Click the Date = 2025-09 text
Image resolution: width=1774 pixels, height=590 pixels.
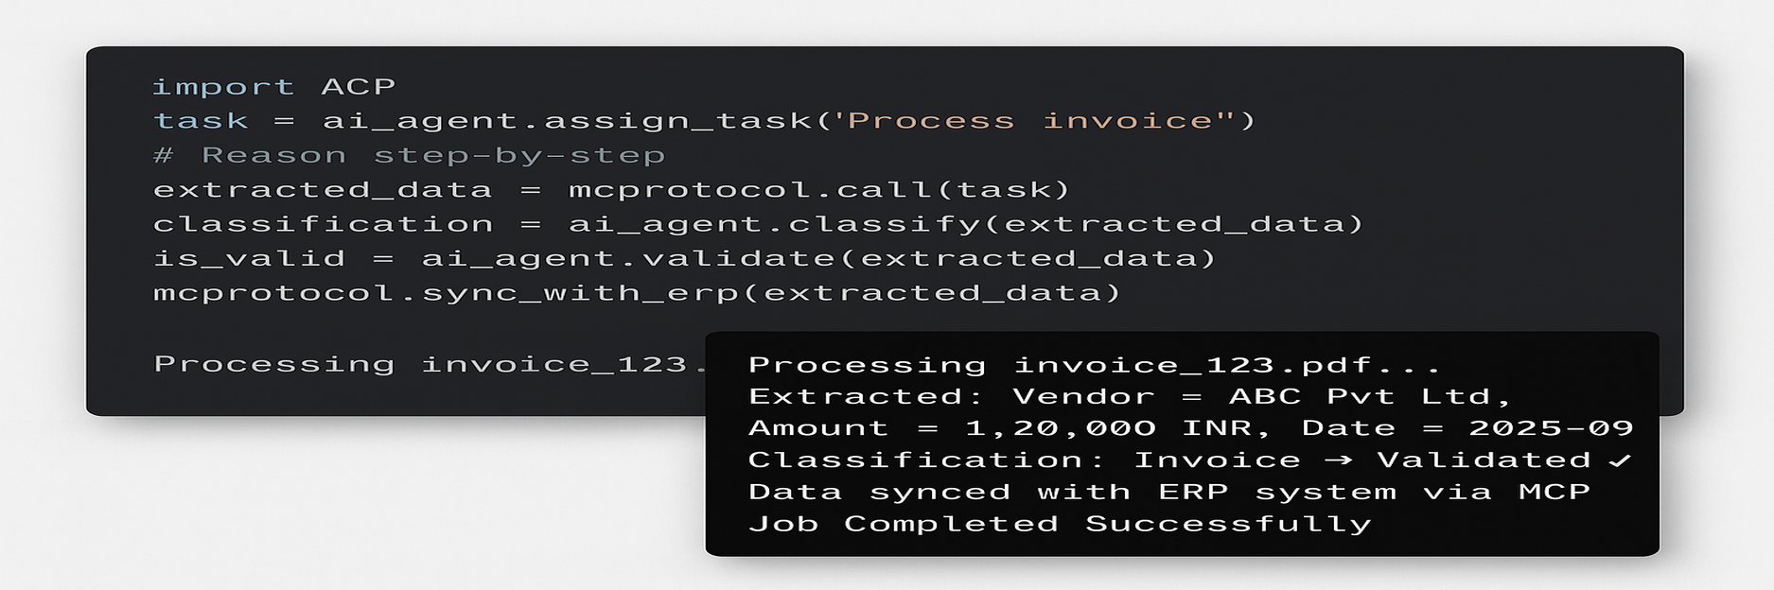[x=1467, y=428]
